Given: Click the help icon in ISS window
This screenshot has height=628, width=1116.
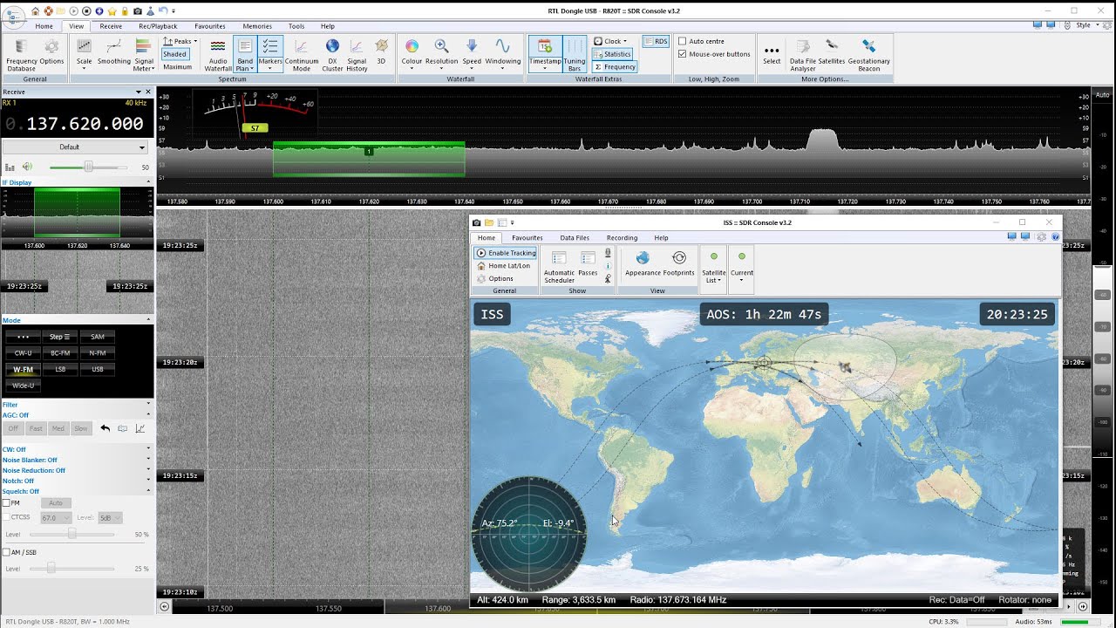Looking at the screenshot, I should [1056, 236].
